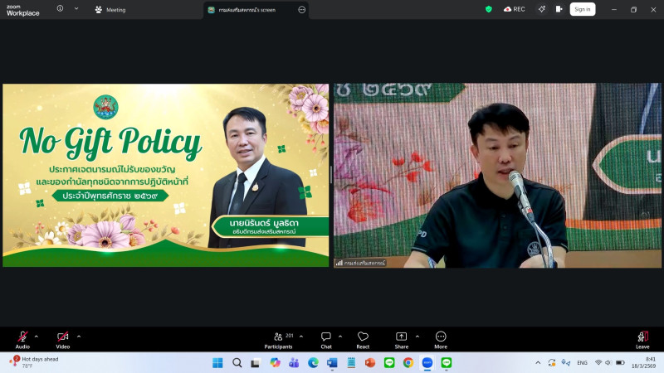Start camera with the Video button
This screenshot has height=373, width=664.
63,338
